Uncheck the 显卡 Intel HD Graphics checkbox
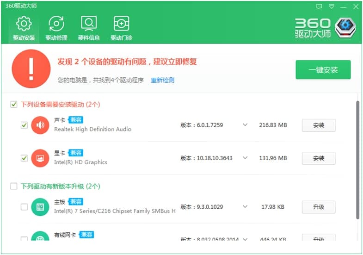The image size is (363, 255). tap(24, 158)
